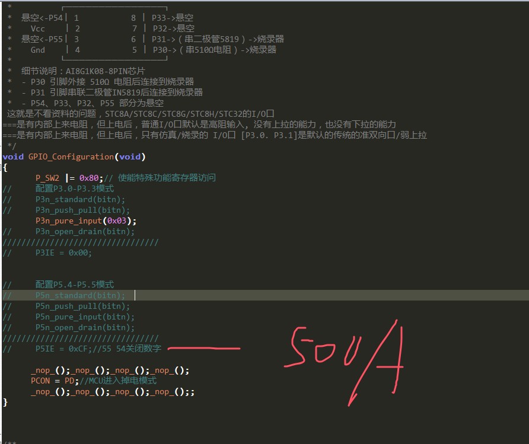Click on the GPIO_Configuration function name

70,156
